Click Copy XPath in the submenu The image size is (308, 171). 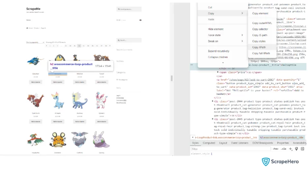point(259,47)
